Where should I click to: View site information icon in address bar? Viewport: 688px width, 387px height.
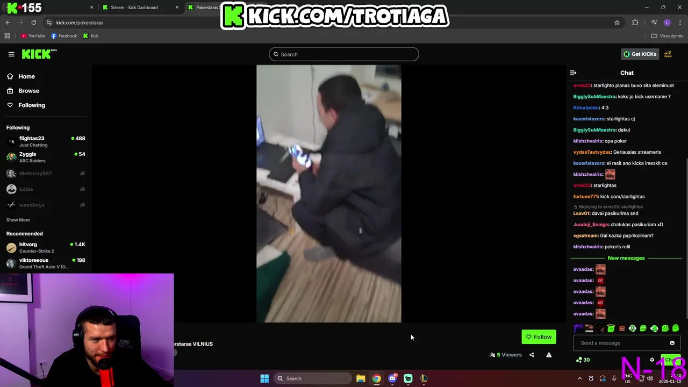coord(49,23)
